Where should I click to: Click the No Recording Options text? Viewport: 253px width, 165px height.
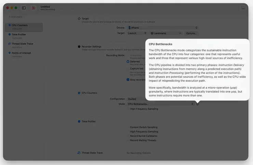[x=138, y=153]
